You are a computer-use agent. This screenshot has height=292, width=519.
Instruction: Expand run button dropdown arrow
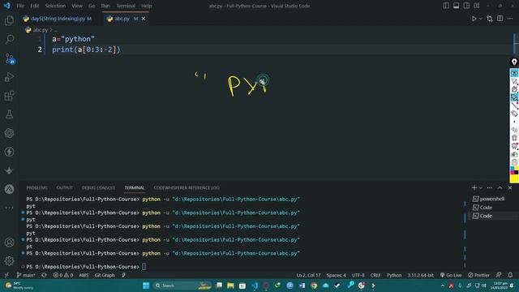point(481,19)
